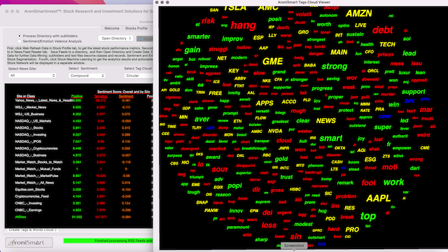Select the Cryptocurrencies_Feed row

pos(31,197)
